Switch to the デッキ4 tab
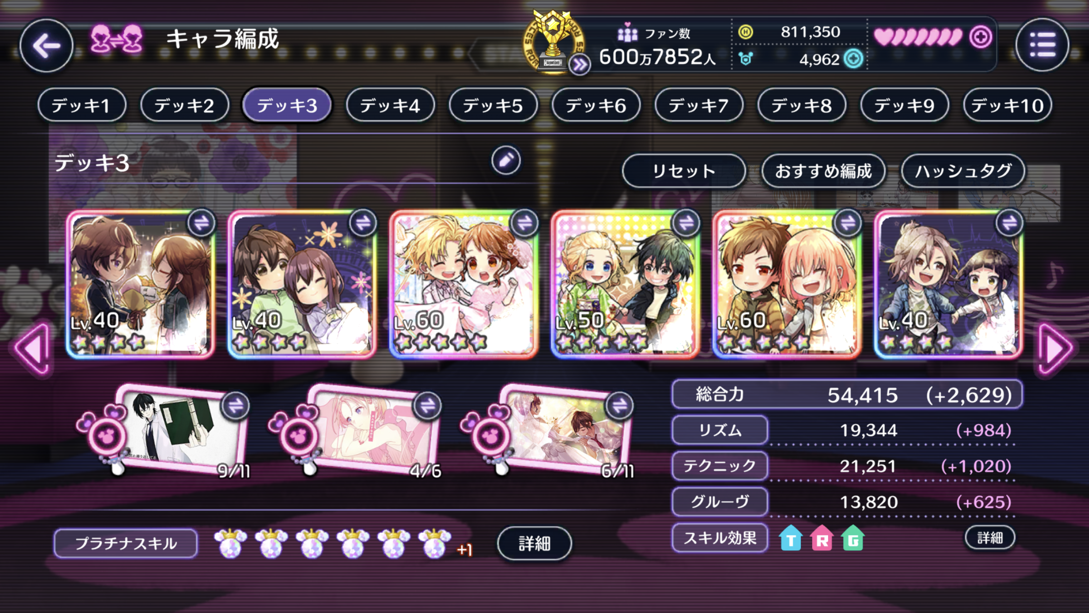1089x613 pixels. [x=390, y=105]
